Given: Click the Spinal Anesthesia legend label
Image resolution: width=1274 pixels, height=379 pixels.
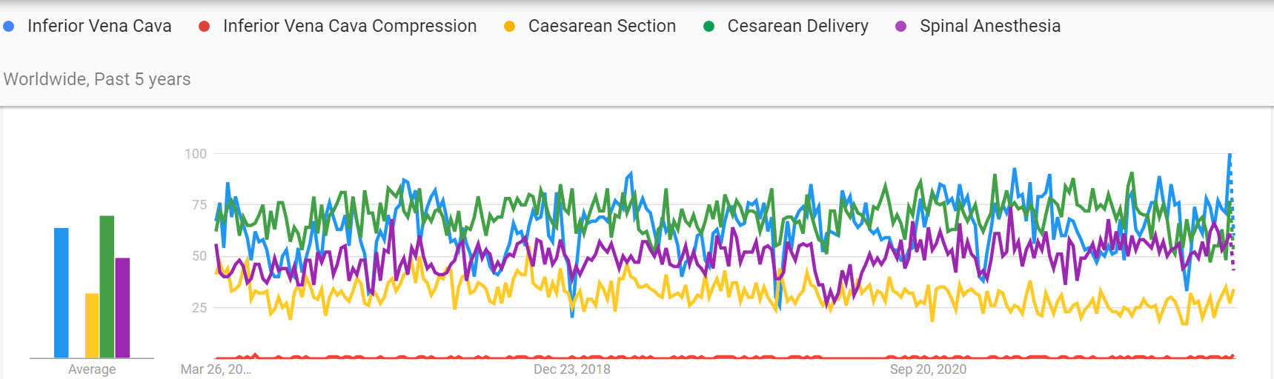Looking at the screenshot, I should [990, 27].
